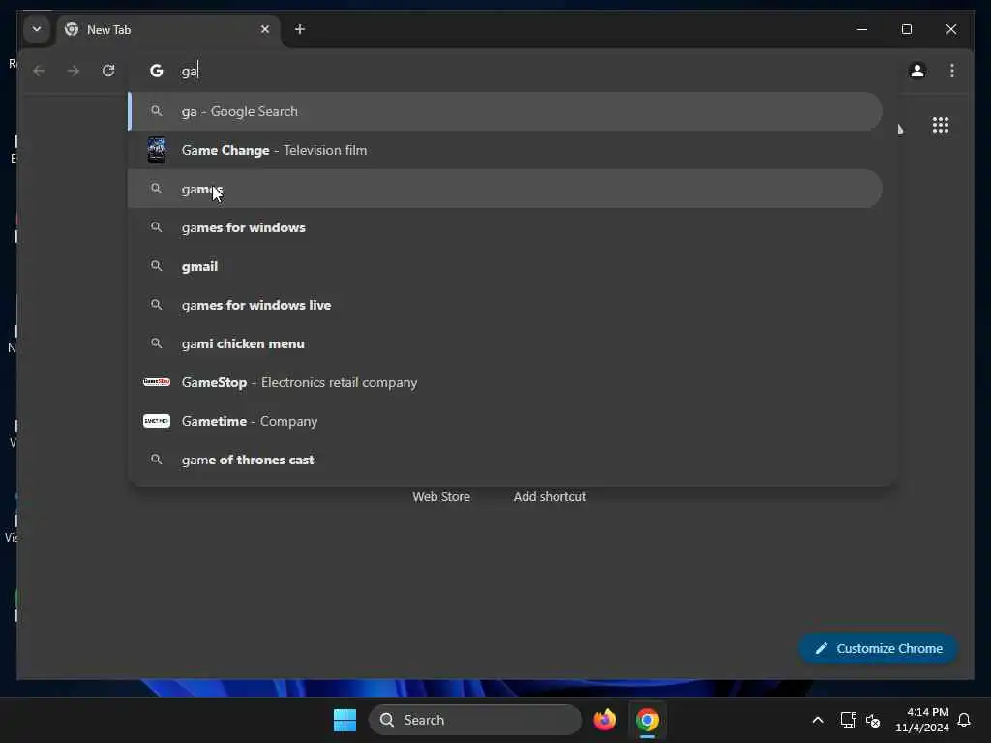Click magnifier icon beside 'gmail'
The image size is (991, 743).
156,266
